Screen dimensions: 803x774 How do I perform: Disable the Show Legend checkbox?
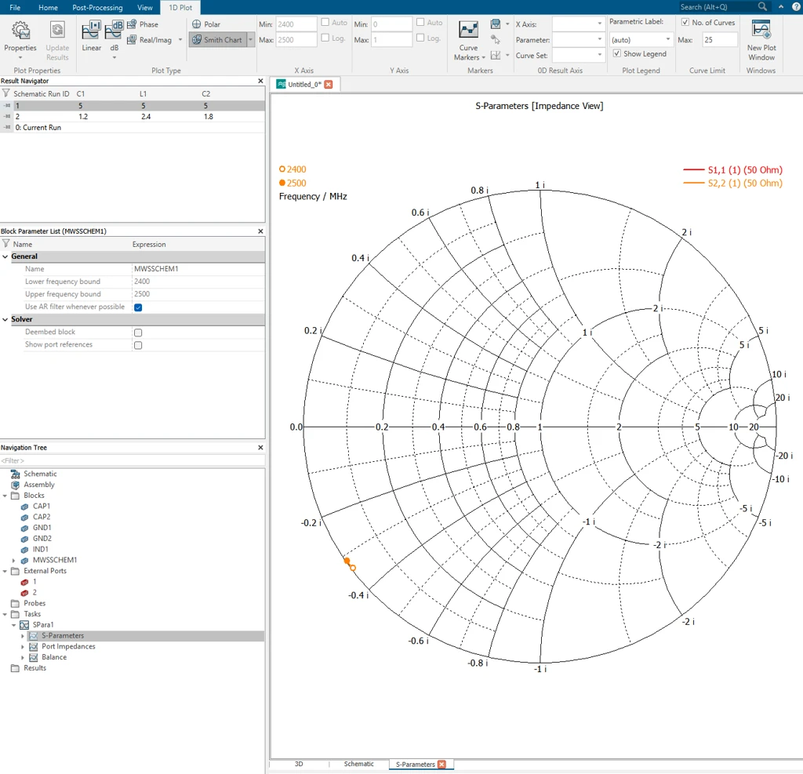617,54
